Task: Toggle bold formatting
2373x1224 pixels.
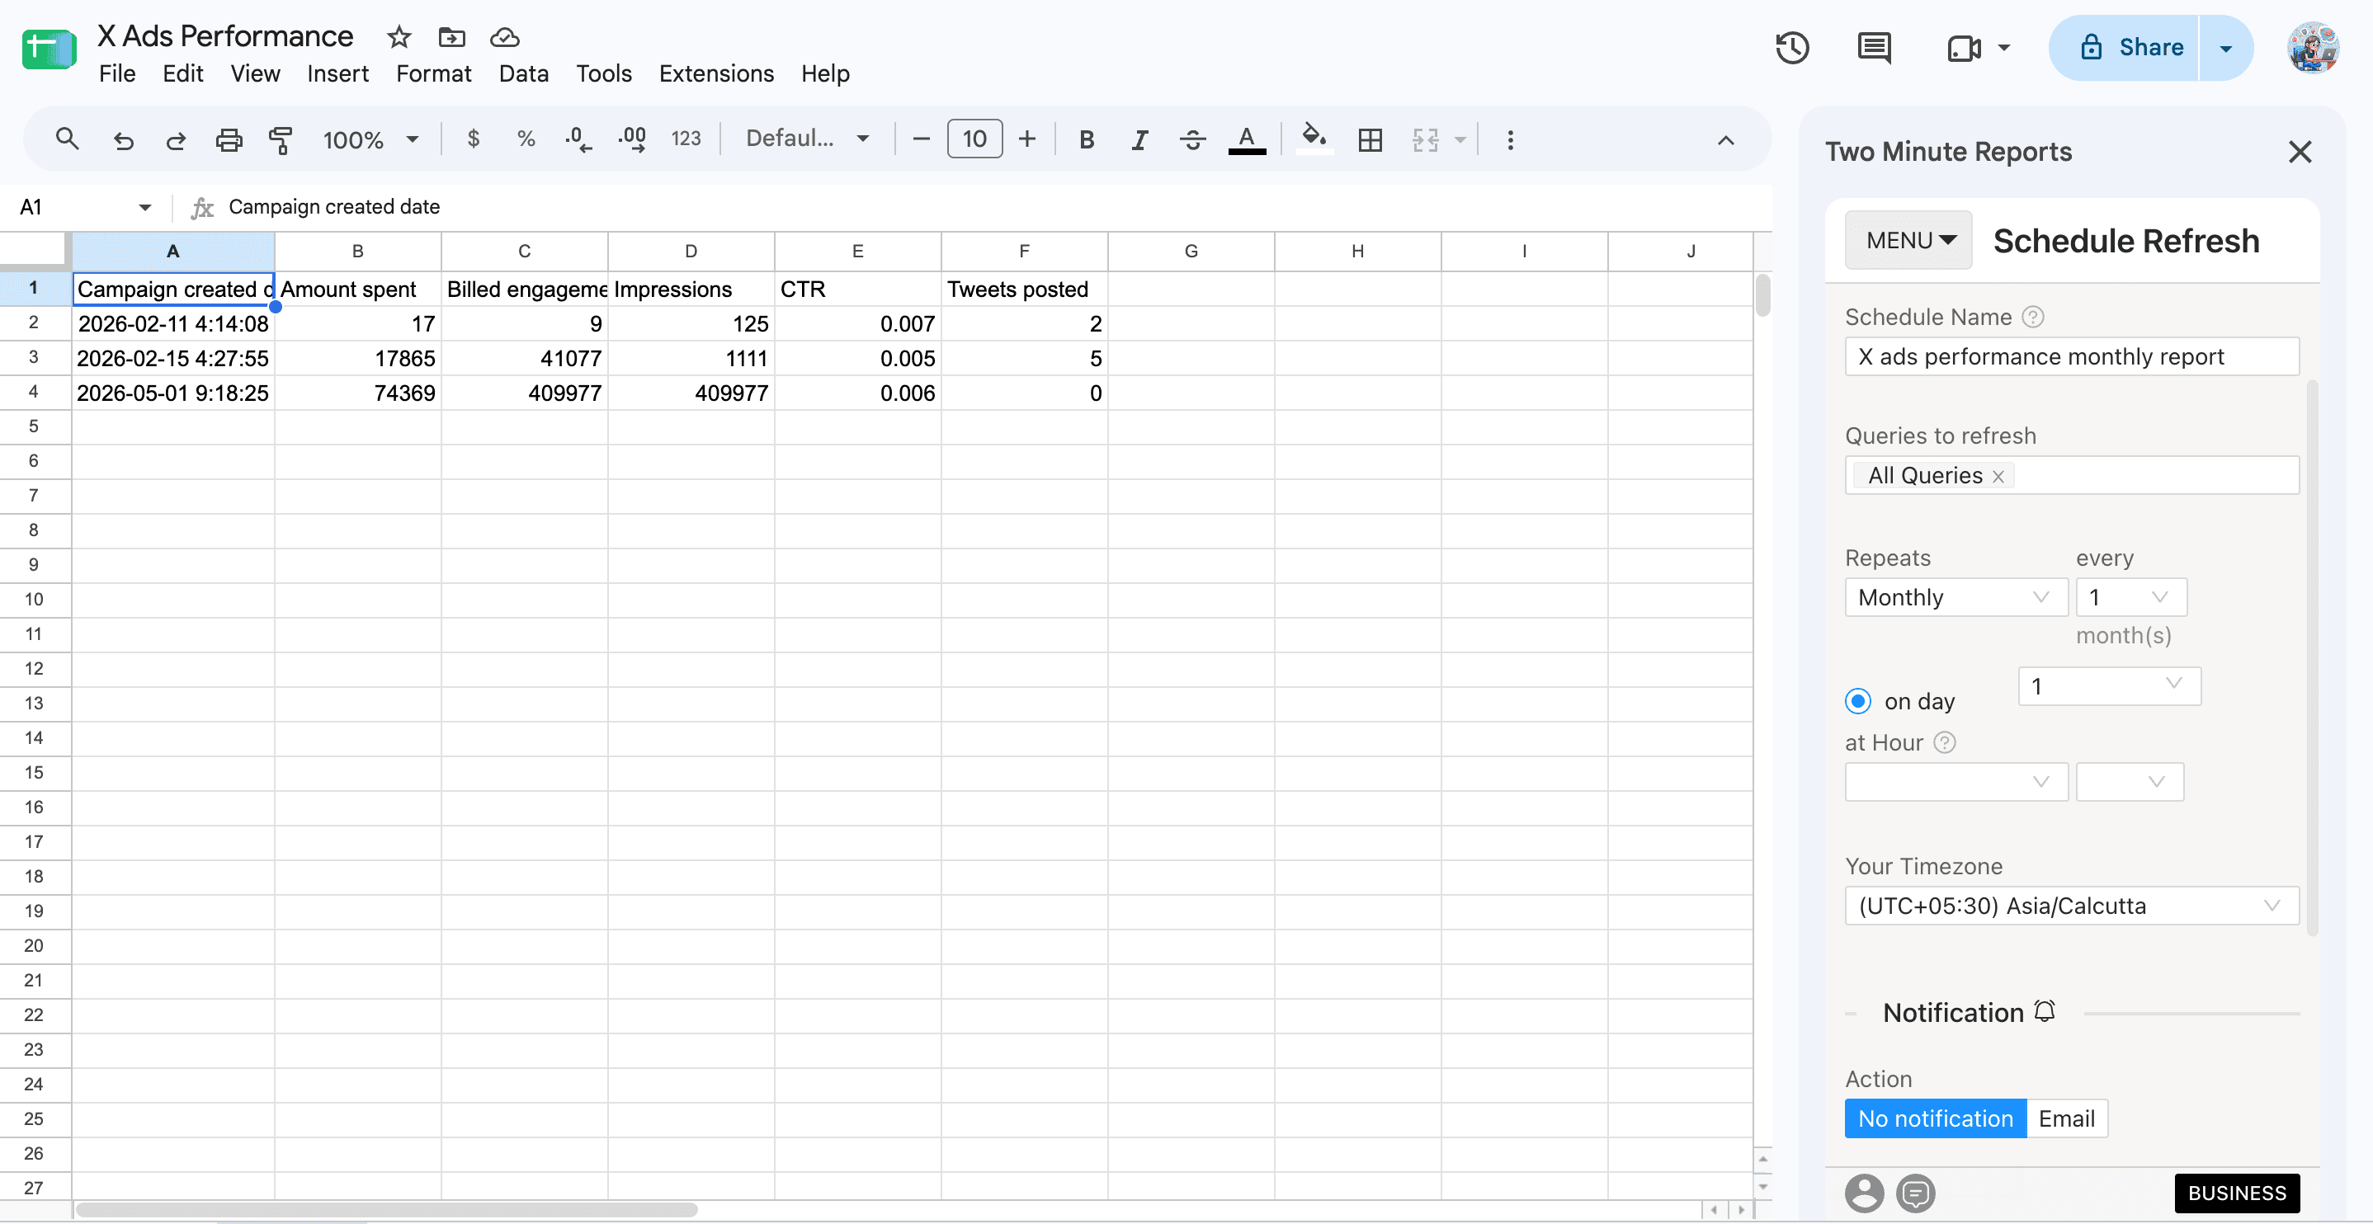Action: pyautogui.click(x=1087, y=139)
